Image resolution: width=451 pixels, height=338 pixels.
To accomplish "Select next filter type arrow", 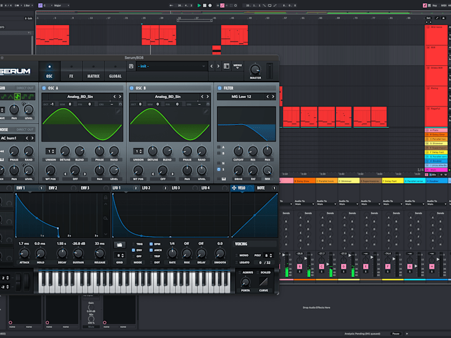I will point(273,96).
